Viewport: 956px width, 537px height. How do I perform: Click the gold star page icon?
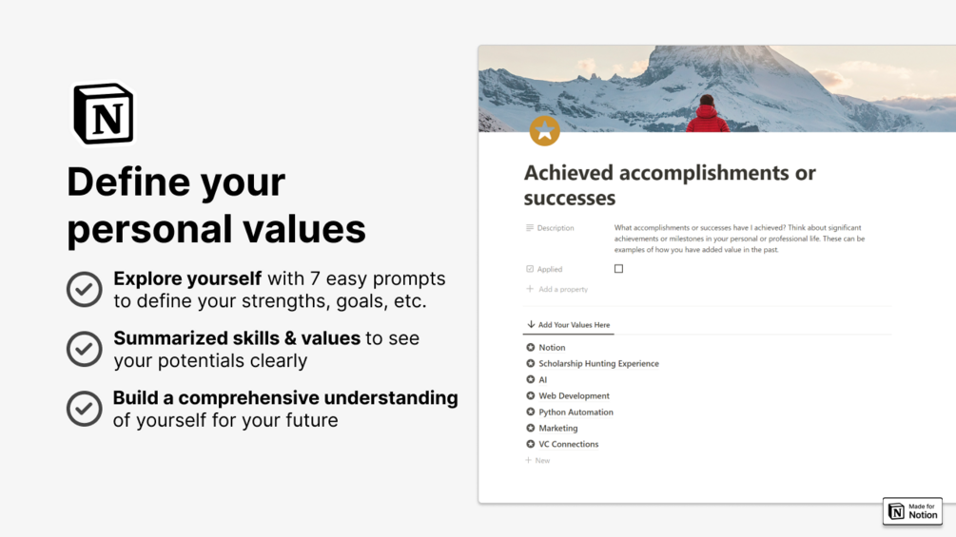click(544, 130)
